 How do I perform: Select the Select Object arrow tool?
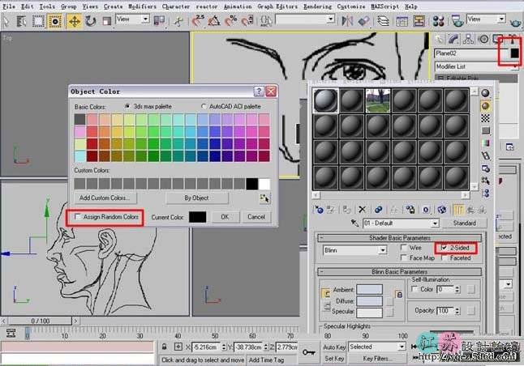point(6,21)
